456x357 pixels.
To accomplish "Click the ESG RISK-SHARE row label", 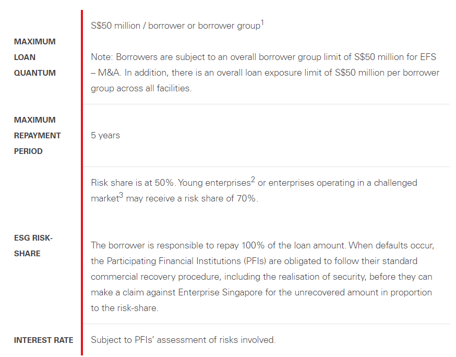I will 33,245.
